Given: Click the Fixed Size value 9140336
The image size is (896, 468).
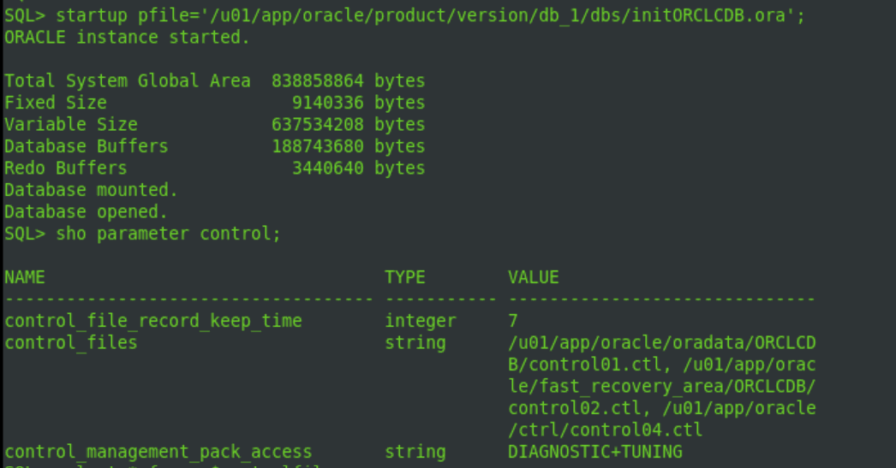Looking at the screenshot, I should [x=327, y=103].
